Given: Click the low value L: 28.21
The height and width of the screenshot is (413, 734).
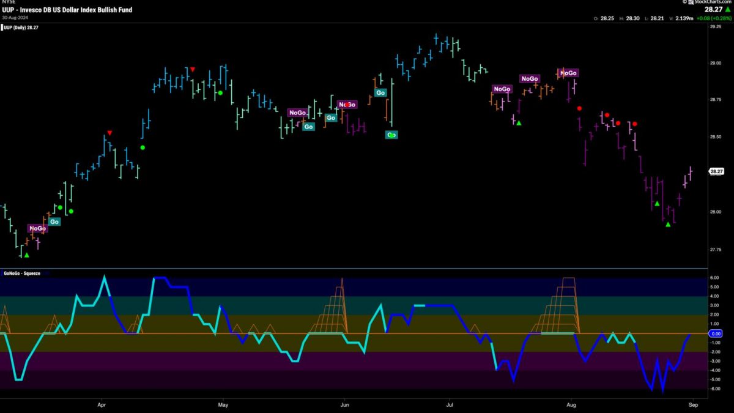Looking at the screenshot, I should [x=655, y=18].
